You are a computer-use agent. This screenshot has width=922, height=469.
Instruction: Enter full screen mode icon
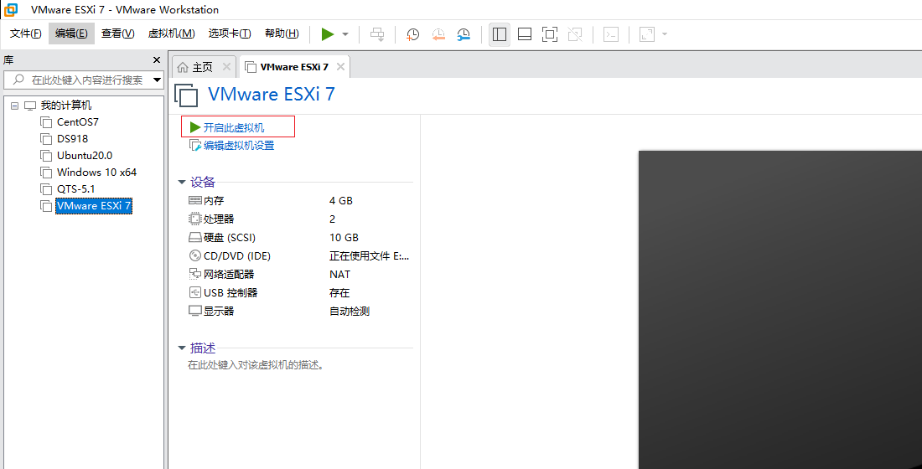(x=550, y=34)
